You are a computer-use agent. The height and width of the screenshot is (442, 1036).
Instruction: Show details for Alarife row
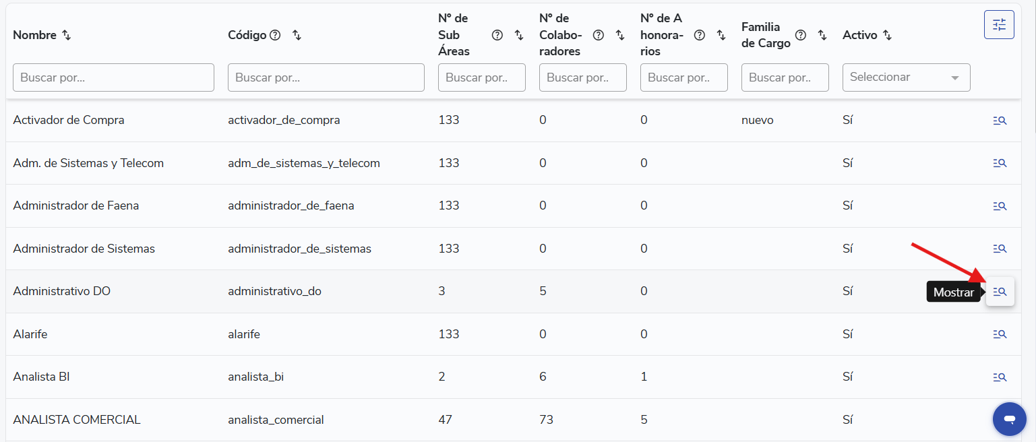1000,334
